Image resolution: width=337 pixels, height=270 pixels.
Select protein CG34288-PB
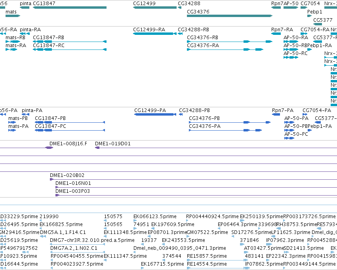tap(181, 114)
